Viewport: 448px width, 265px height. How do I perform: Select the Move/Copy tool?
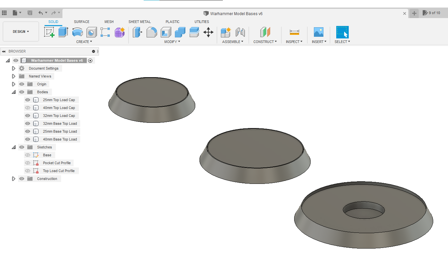tap(208, 32)
